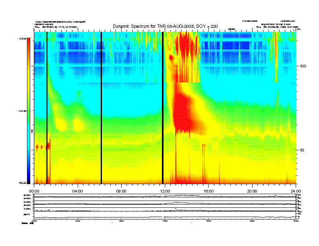
Task: Click the black vertical gap line before 08:00
Action: coord(101,108)
